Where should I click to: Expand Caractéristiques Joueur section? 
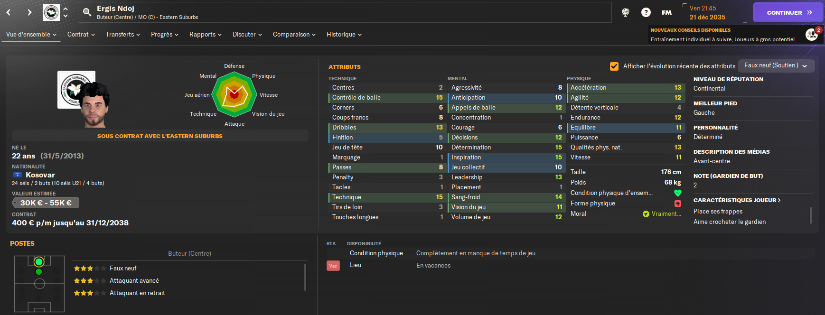click(x=737, y=200)
